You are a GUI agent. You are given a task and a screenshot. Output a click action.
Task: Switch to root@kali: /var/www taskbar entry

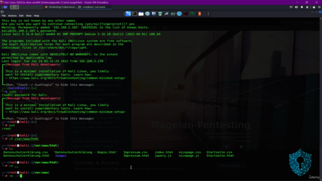(x=95, y=7)
